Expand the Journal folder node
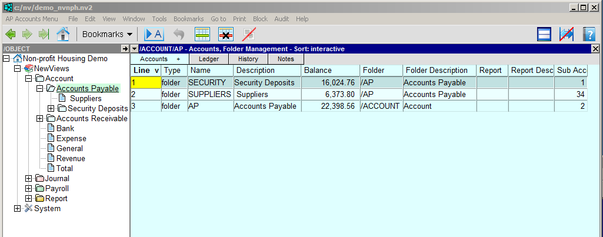 click(29, 179)
